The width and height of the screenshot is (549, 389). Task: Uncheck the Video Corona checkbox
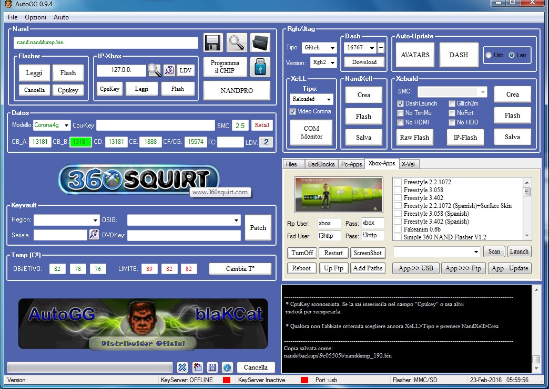tap(293, 111)
